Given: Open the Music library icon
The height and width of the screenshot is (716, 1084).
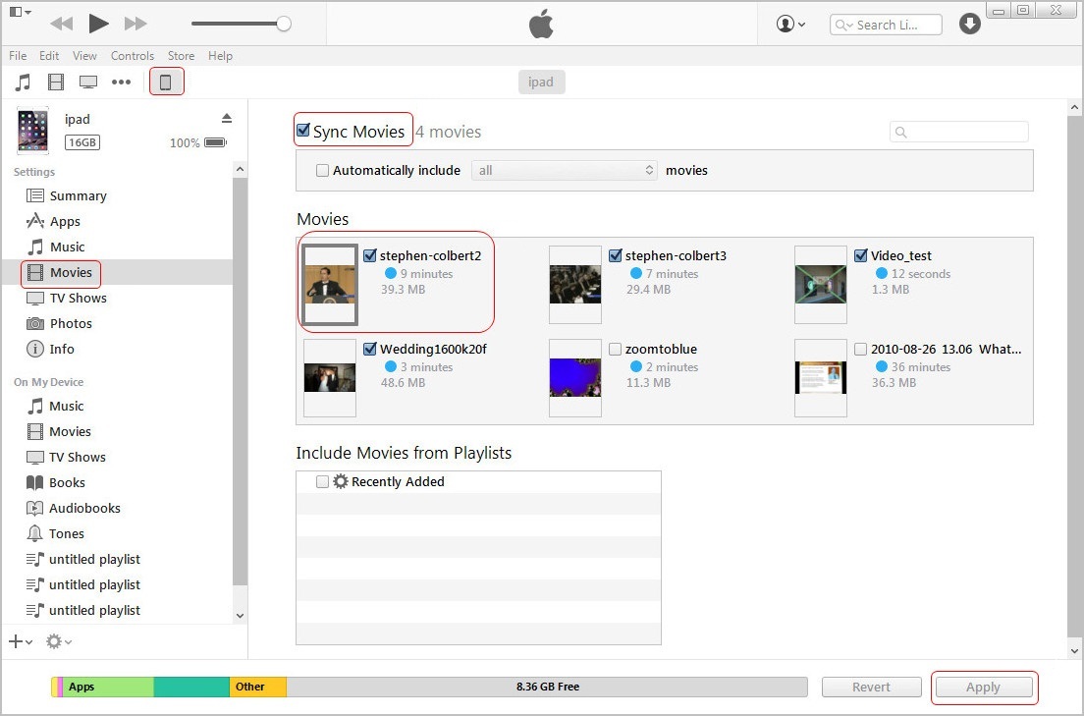Looking at the screenshot, I should click(23, 82).
